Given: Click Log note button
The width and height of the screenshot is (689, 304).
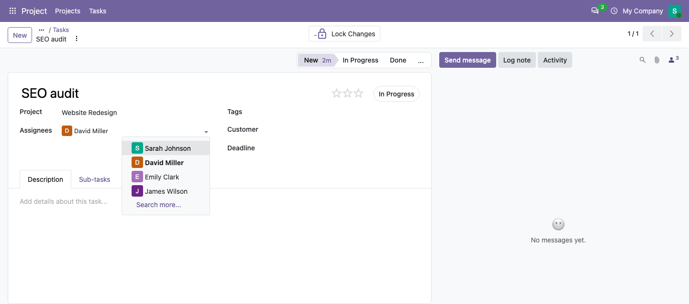Looking at the screenshot, I should pos(517,60).
